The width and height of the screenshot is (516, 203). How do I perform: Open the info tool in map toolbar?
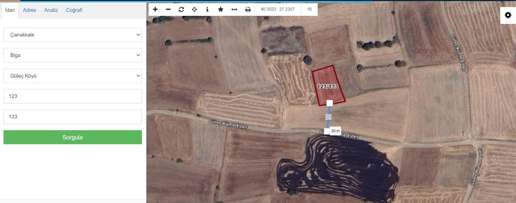coord(207,9)
